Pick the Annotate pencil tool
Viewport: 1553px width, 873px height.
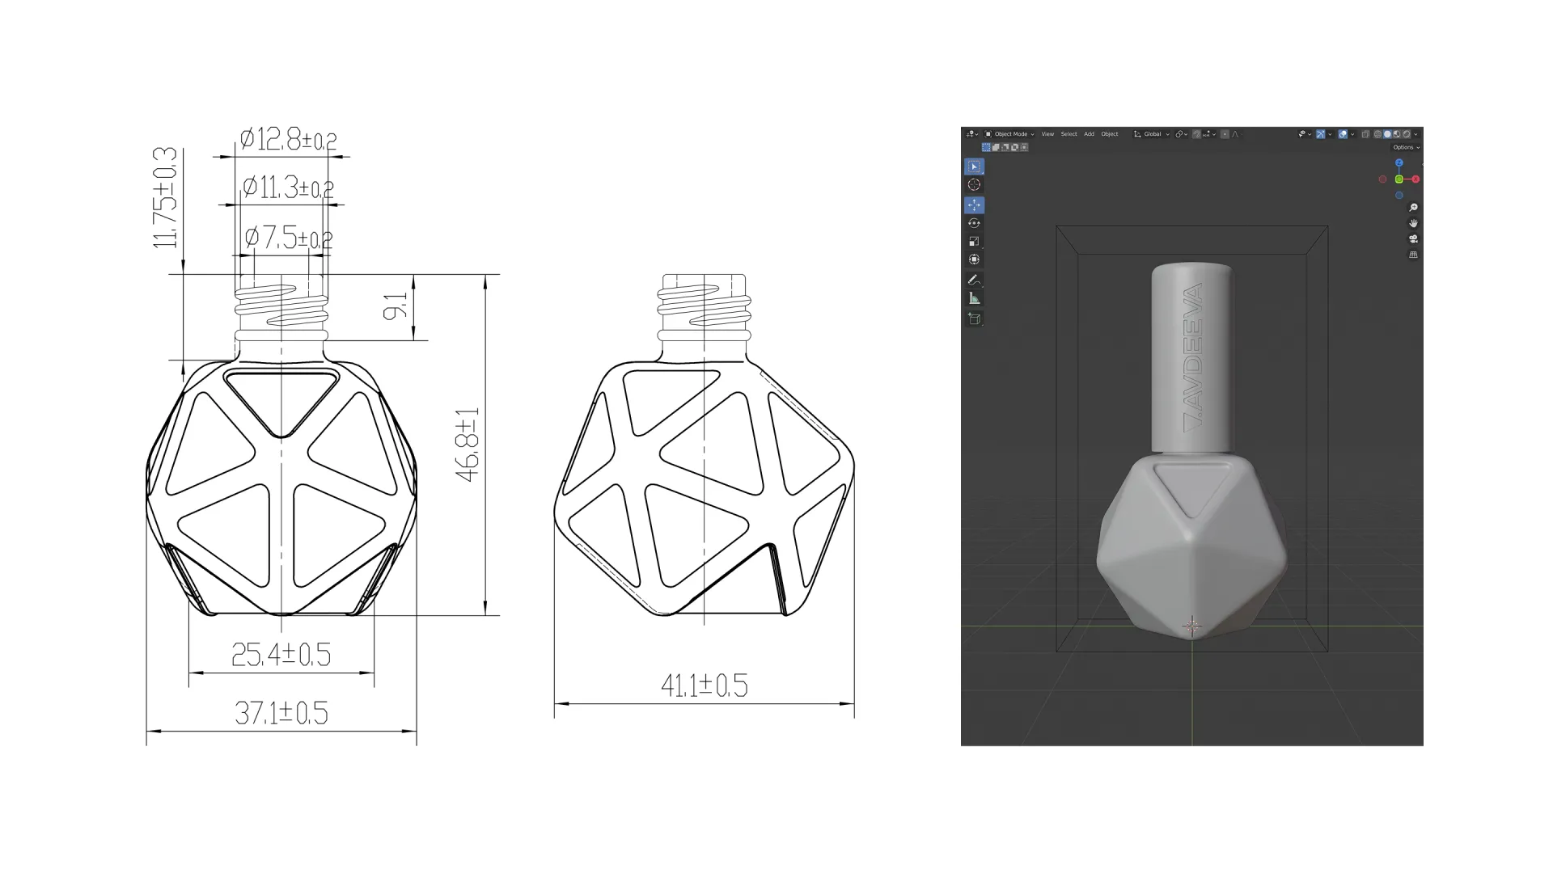pyautogui.click(x=974, y=280)
